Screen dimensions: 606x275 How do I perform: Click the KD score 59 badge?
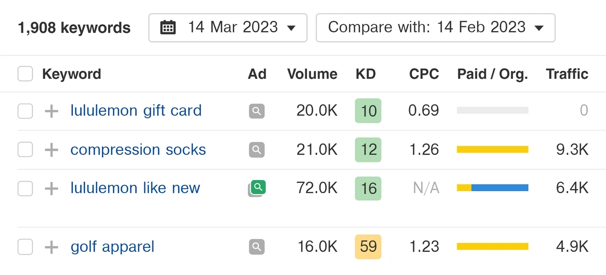click(x=368, y=247)
